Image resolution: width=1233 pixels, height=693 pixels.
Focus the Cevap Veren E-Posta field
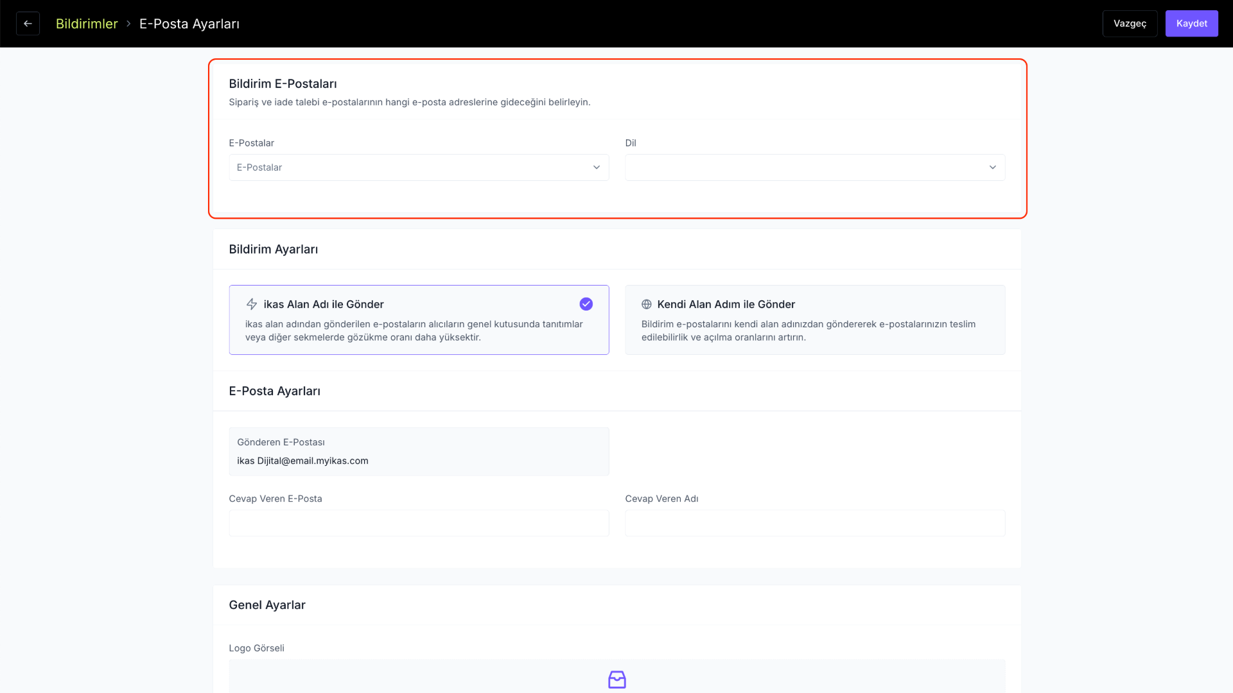(419, 523)
